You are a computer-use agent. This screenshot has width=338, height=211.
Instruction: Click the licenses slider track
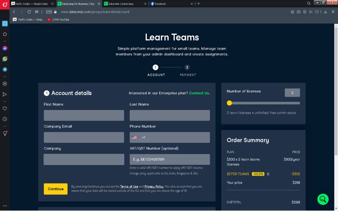click(264, 103)
